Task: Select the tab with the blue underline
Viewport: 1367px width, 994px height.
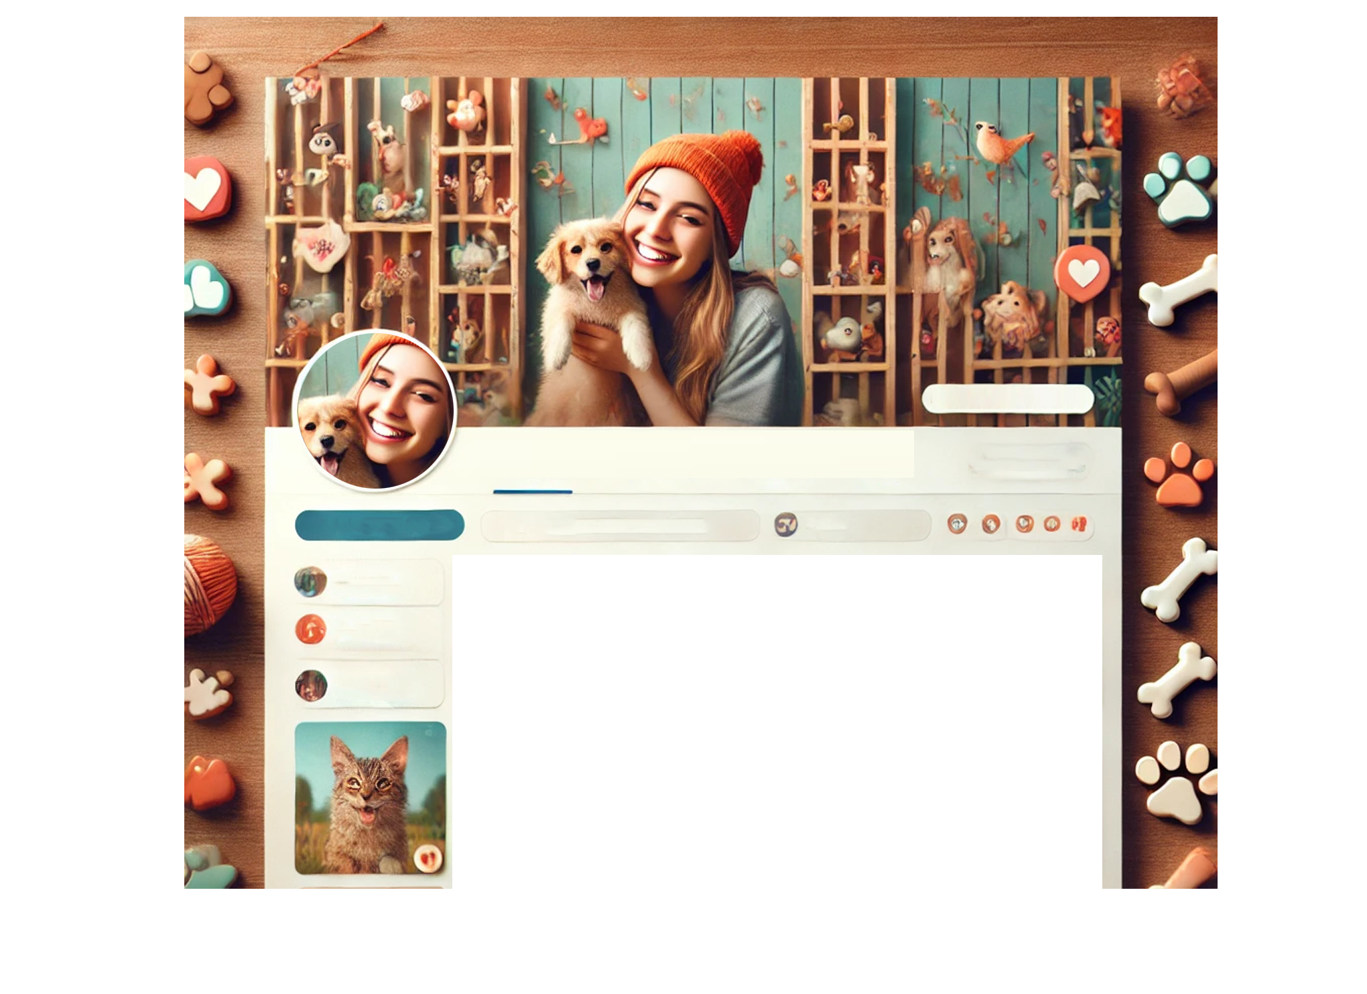Action: pyautogui.click(x=533, y=484)
